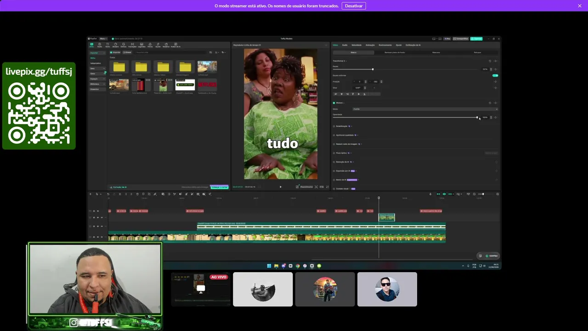This screenshot has width=588, height=331.
Task: Click the Gravar button in media panel
Action: pyautogui.click(x=127, y=52)
